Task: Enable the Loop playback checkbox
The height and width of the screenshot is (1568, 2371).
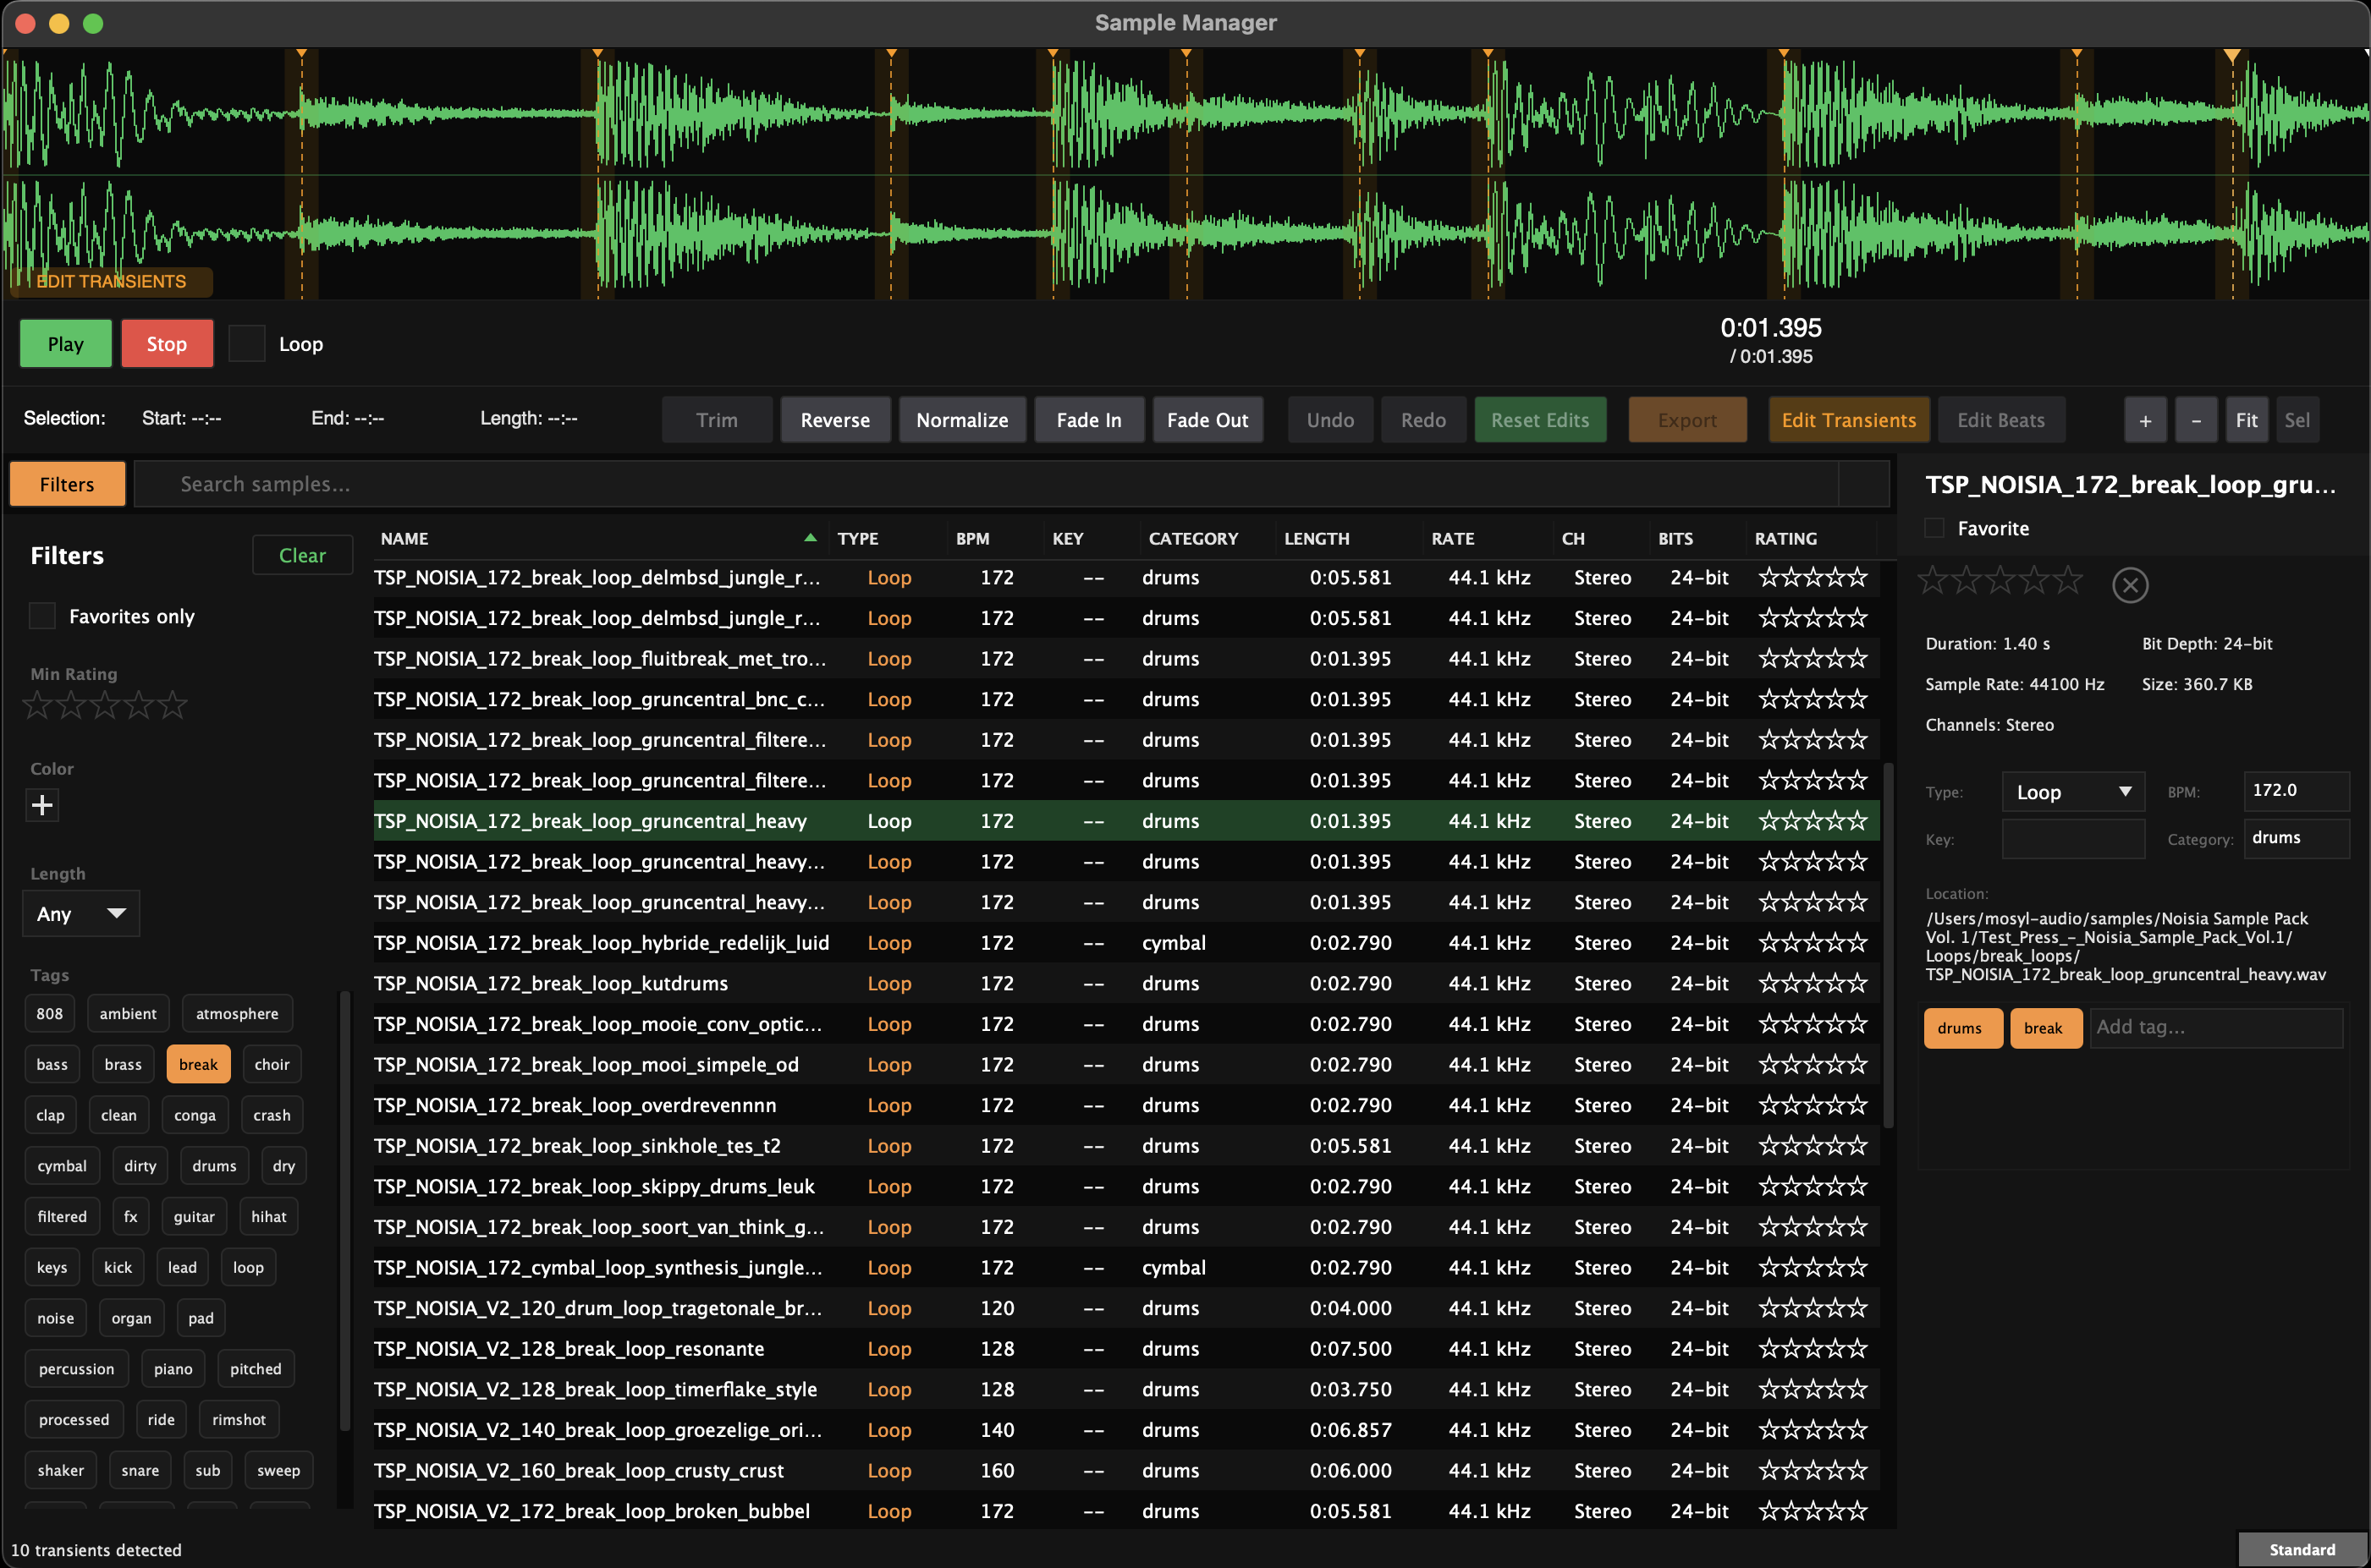Action: point(246,343)
